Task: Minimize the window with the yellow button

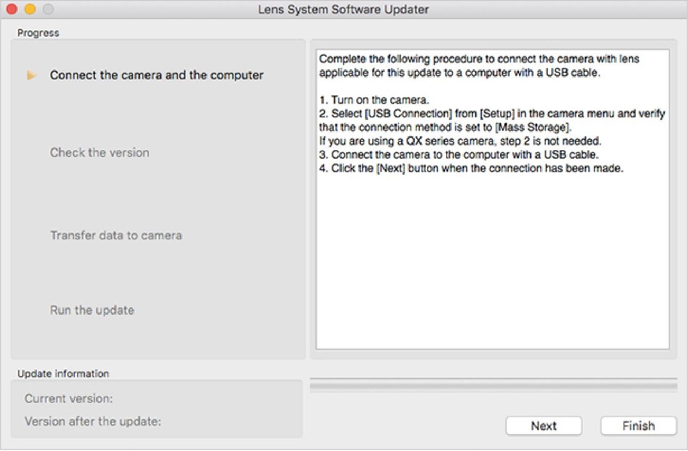Action: [x=30, y=9]
